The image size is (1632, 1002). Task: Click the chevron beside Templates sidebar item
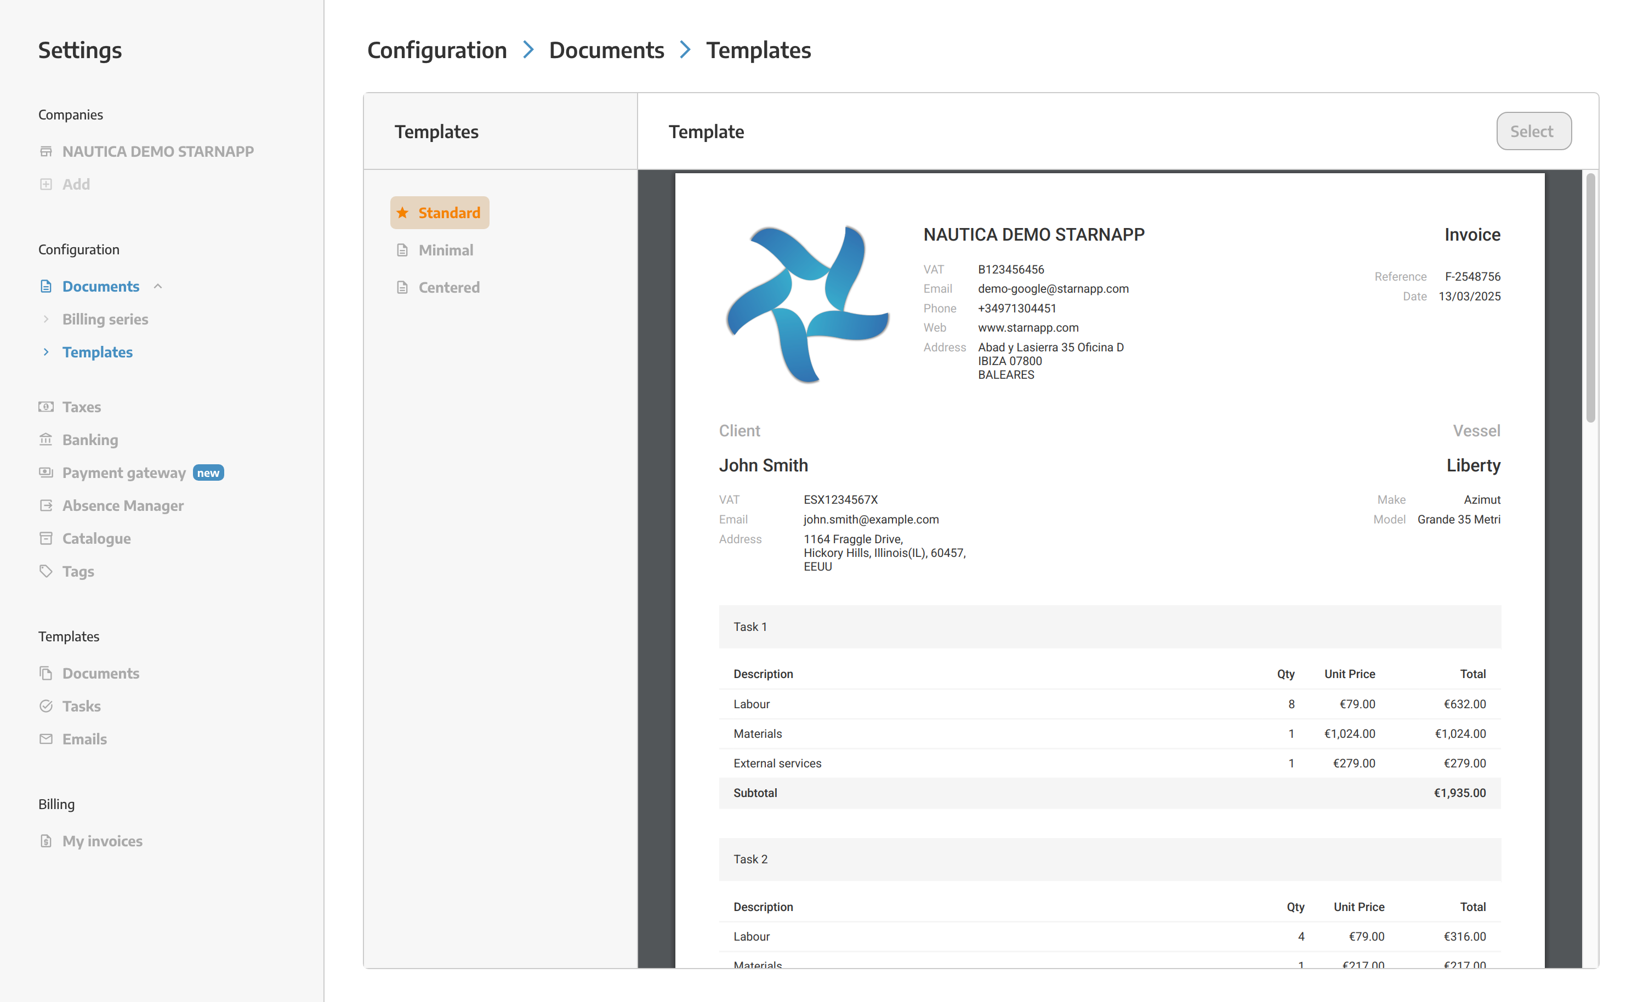(x=46, y=352)
